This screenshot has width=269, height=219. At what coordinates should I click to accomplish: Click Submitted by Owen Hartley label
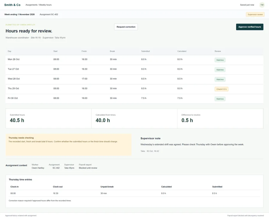20,25
